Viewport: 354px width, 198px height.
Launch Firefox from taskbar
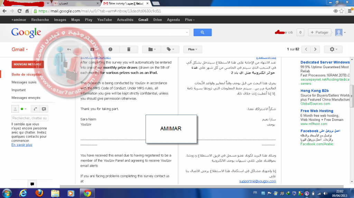pos(39,193)
